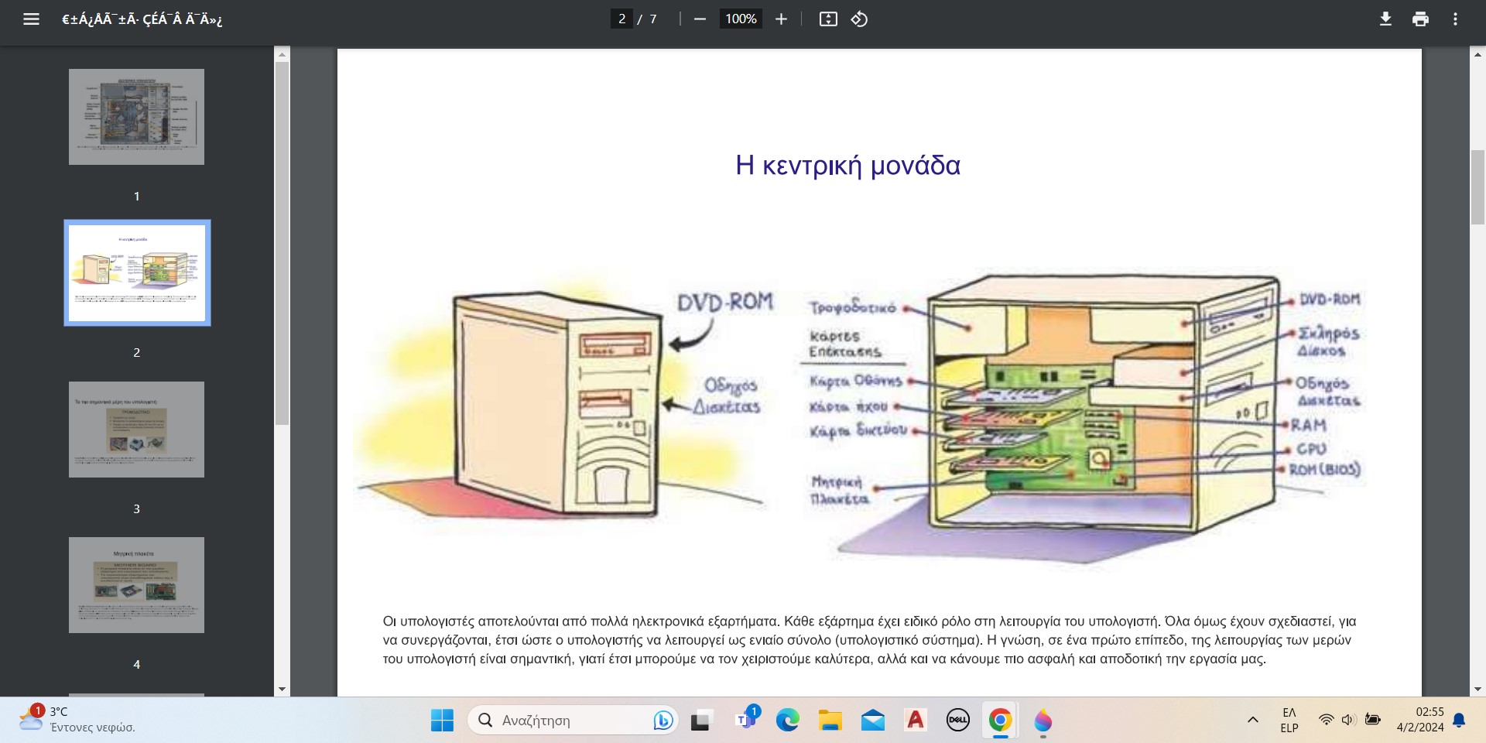Open the Wi-Fi network settings icon
This screenshot has width=1486, height=743.
point(1326,721)
